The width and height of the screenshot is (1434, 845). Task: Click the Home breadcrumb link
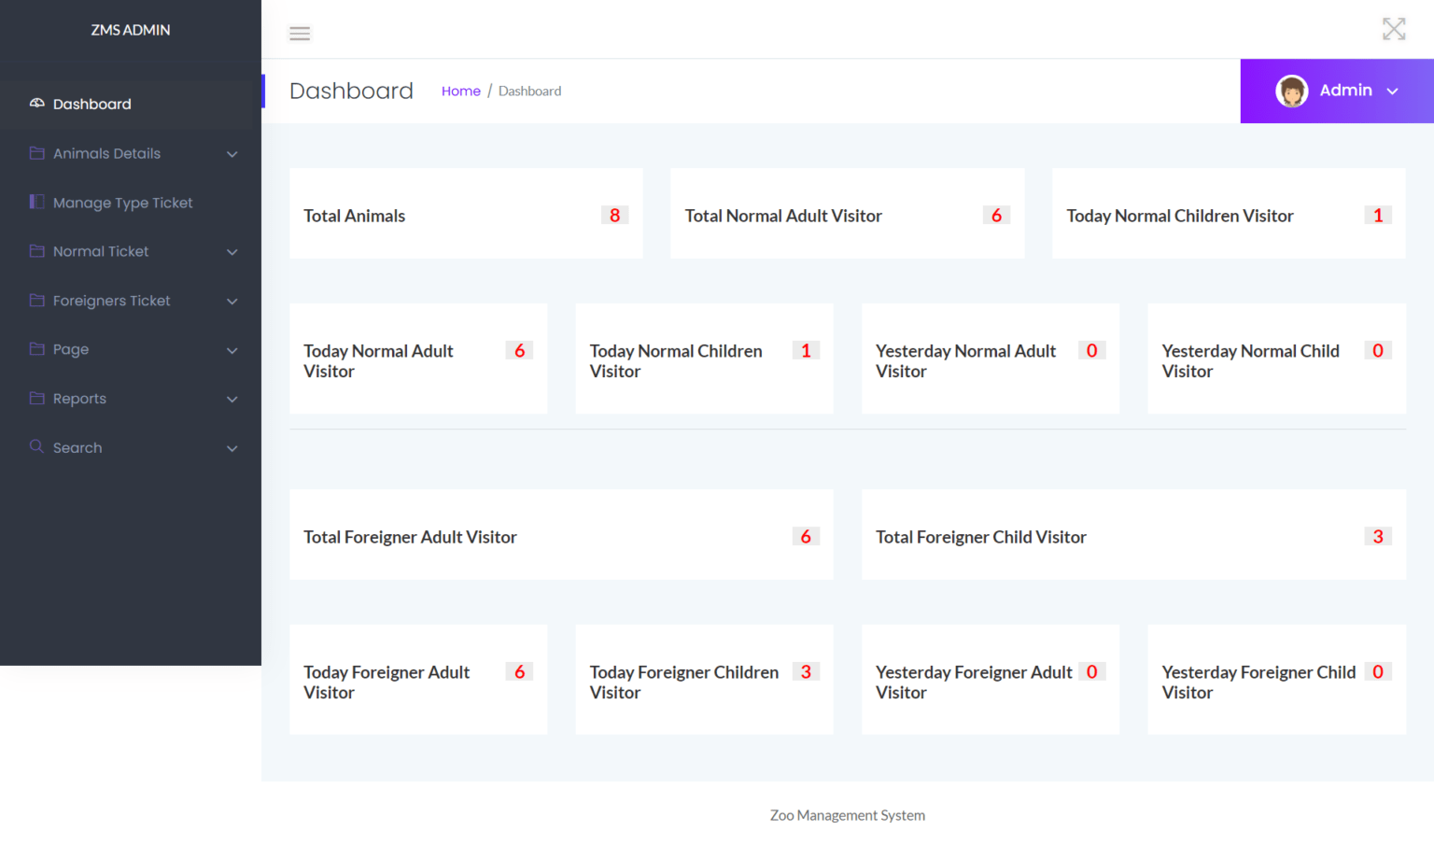click(460, 91)
